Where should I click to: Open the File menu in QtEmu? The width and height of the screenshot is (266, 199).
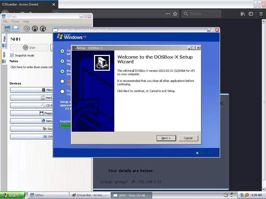coord(5,22)
